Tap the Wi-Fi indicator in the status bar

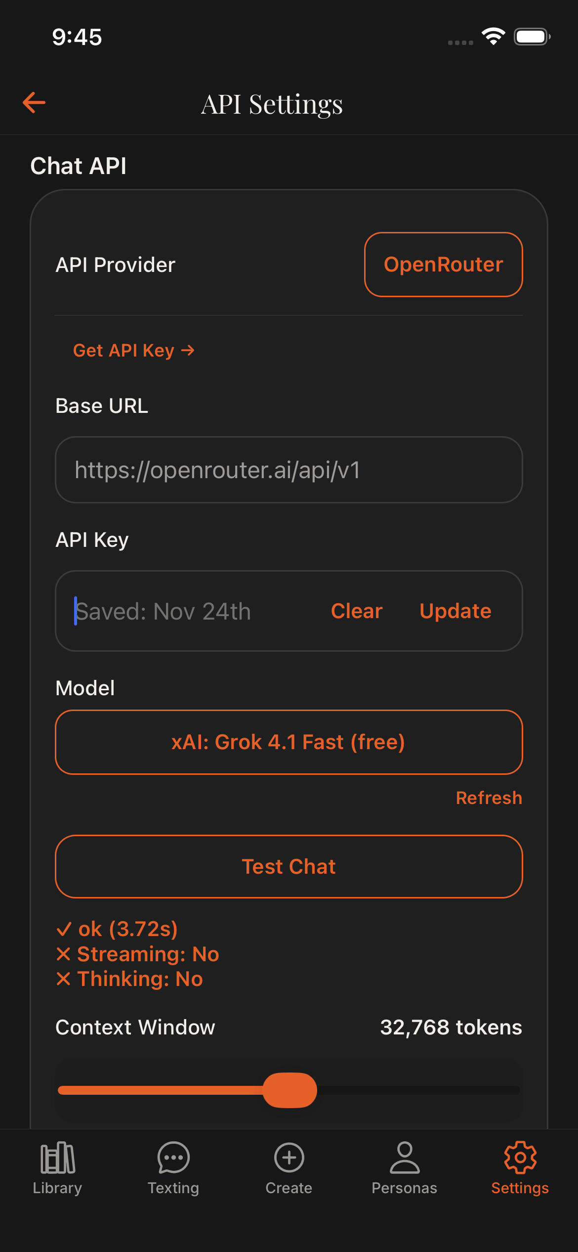click(x=494, y=36)
